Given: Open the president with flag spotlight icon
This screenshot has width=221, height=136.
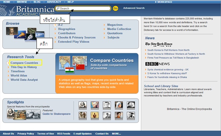Looking at the screenshot, I should point(95,106).
